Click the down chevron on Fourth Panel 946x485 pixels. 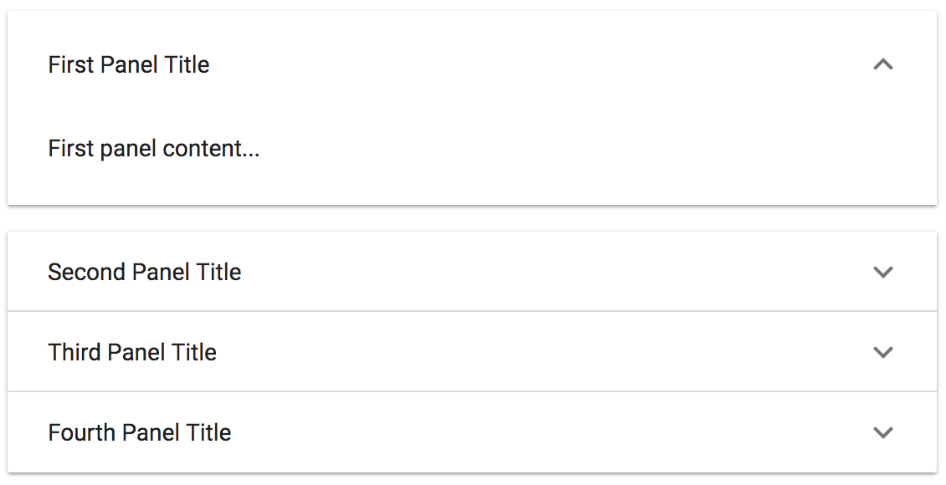(883, 432)
